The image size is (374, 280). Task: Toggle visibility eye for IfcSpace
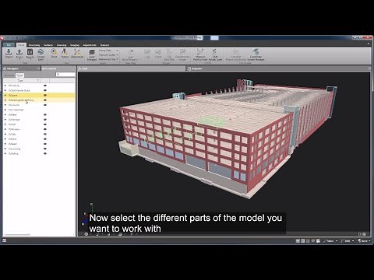pos(45,95)
